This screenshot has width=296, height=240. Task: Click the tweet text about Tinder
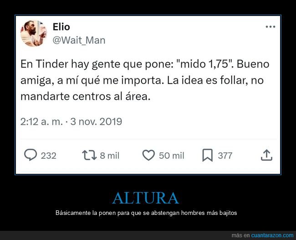pyautogui.click(x=145, y=80)
